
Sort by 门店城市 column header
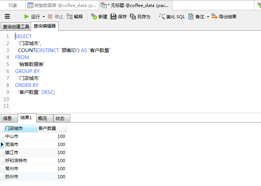coord(21,128)
